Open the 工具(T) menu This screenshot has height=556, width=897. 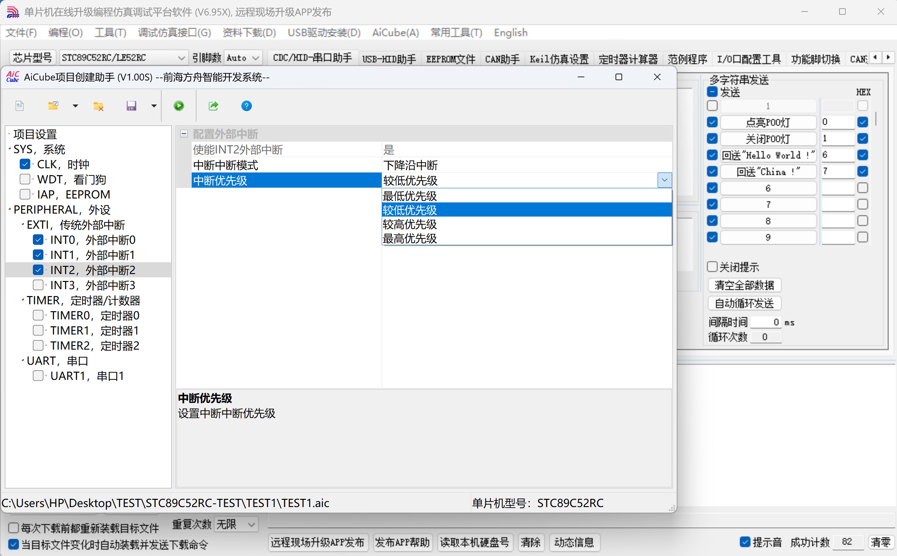pos(110,33)
